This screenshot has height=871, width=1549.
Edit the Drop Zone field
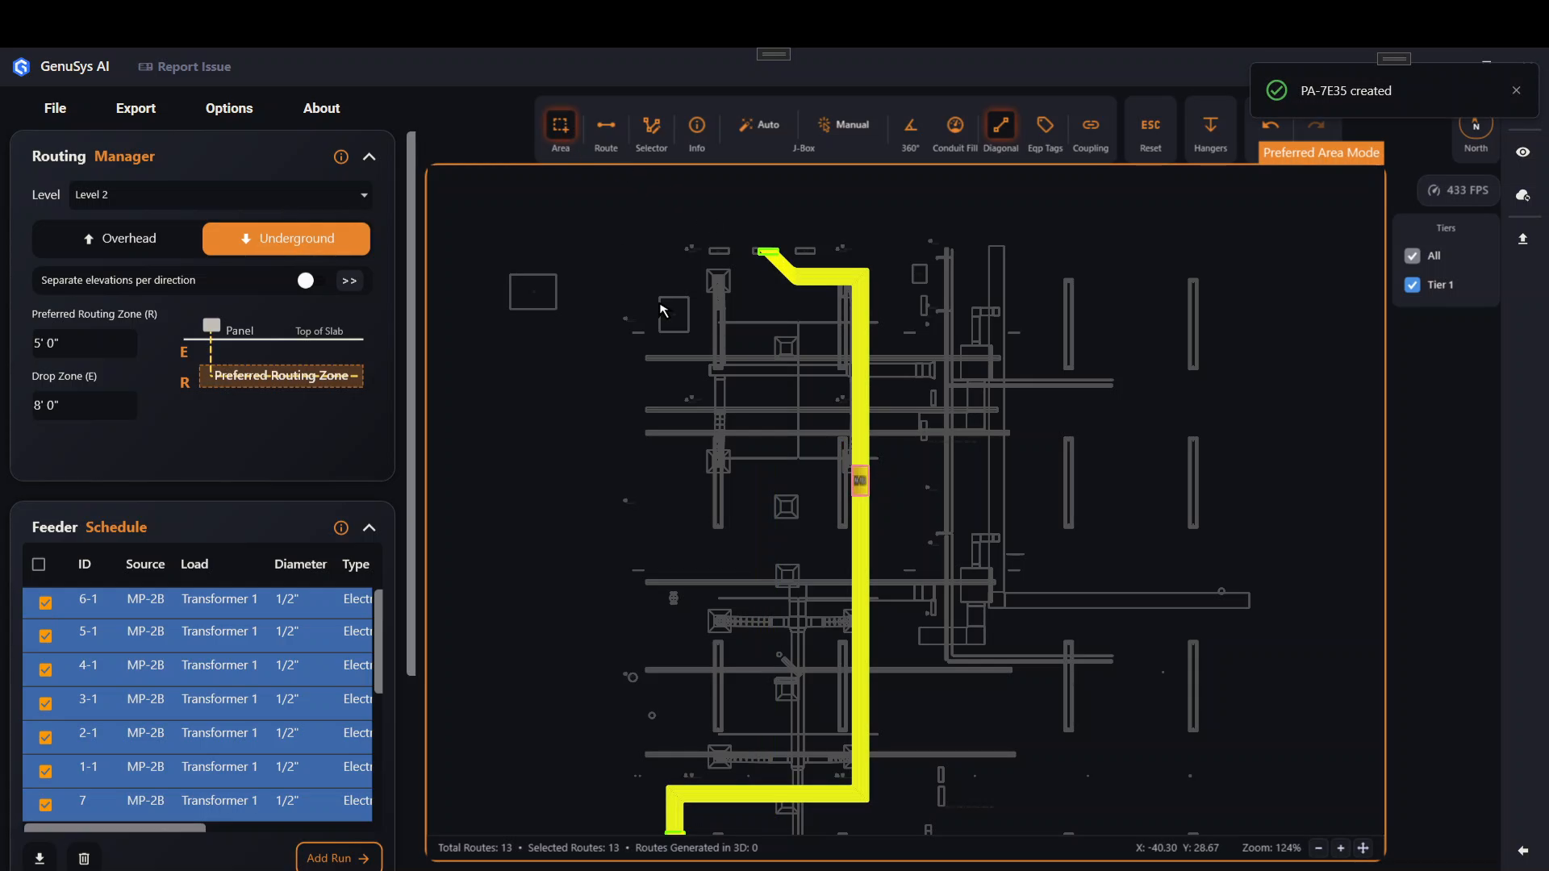(84, 406)
